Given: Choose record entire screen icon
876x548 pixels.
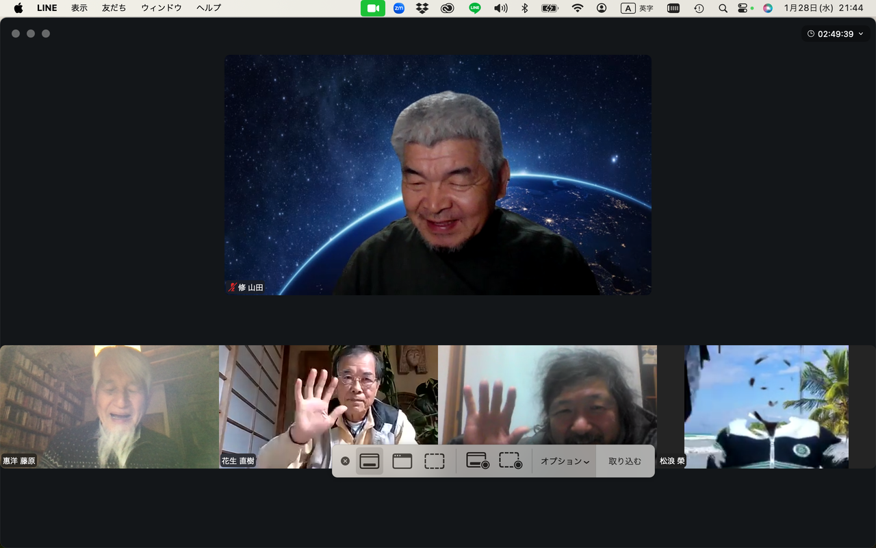Looking at the screenshot, I should coord(477,461).
